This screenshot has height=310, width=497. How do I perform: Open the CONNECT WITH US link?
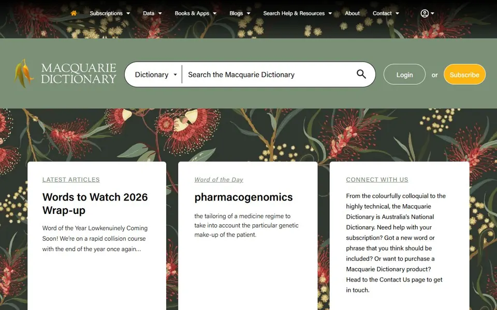click(x=377, y=180)
